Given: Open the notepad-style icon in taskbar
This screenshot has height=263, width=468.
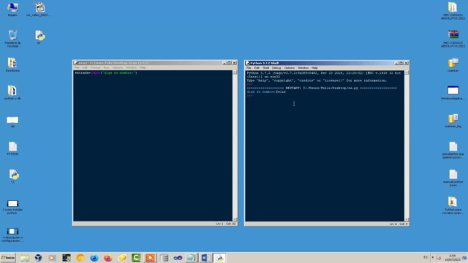Looking at the screenshot, I should click(192, 258).
